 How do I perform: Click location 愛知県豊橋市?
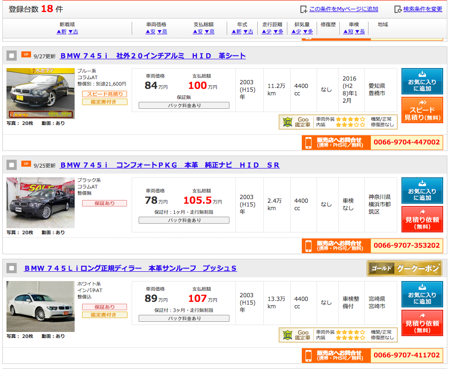pyautogui.click(x=377, y=89)
